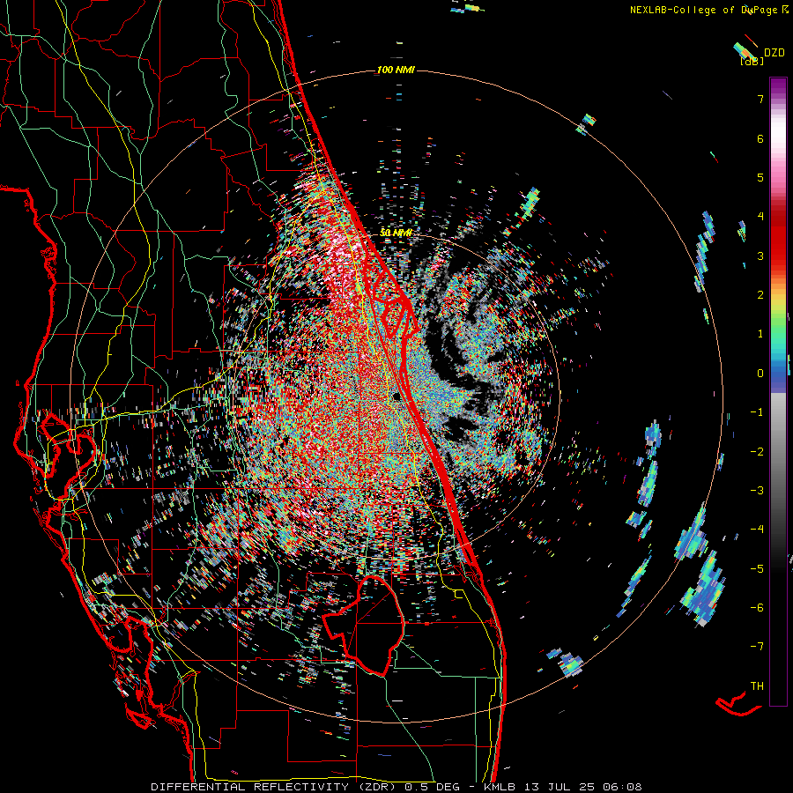Click the 4 value on color scale
This screenshot has width=793, height=793.
click(x=760, y=217)
